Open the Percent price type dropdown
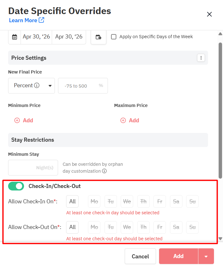Screen dimensions: 223x269 pyautogui.click(x=32, y=86)
